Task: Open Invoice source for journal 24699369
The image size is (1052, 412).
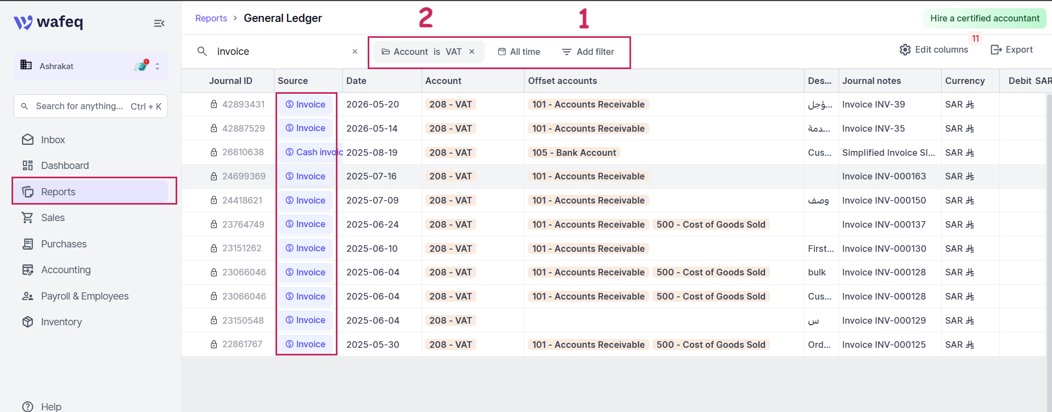Action: [306, 176]
